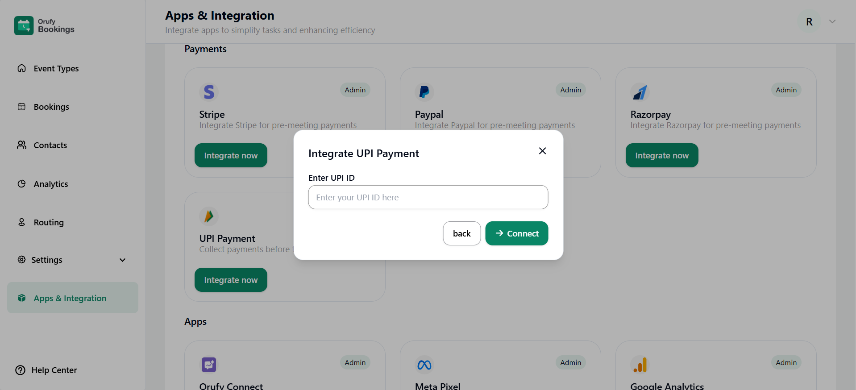
Task: Click the Razorpay rocket icon
Action: [x=640, y=92]
